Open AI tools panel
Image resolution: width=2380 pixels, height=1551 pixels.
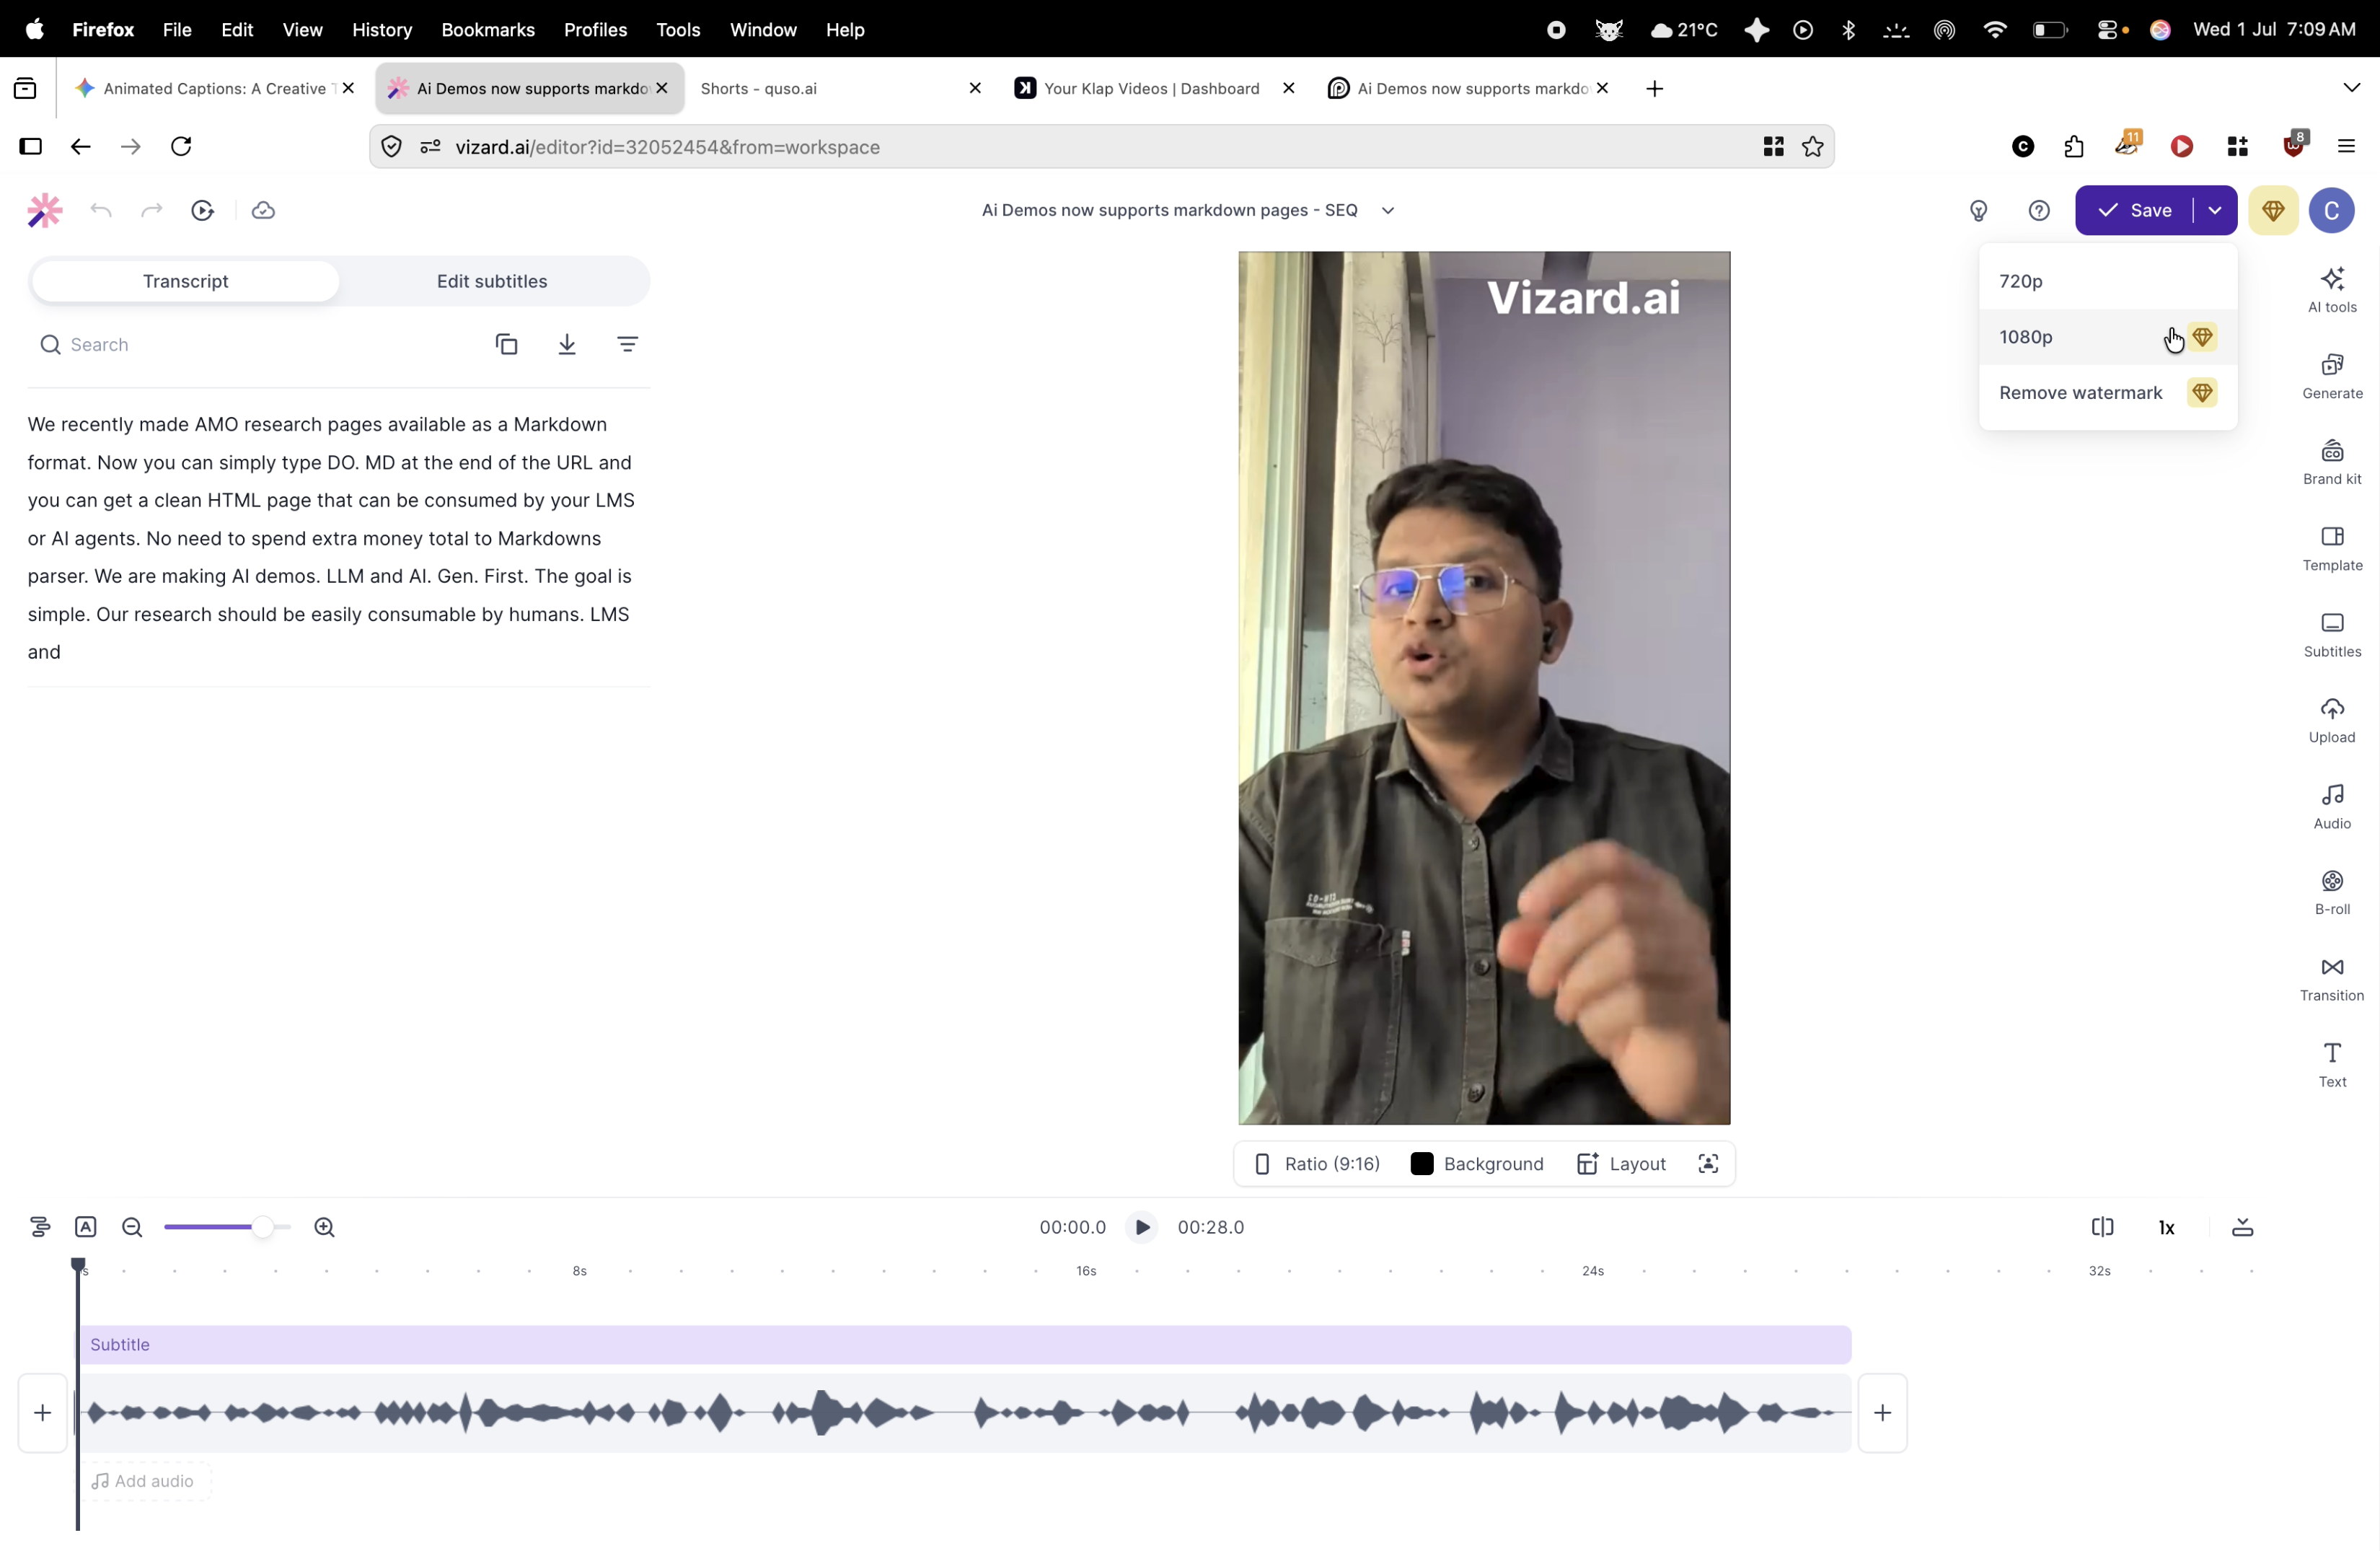point(2332,290)
